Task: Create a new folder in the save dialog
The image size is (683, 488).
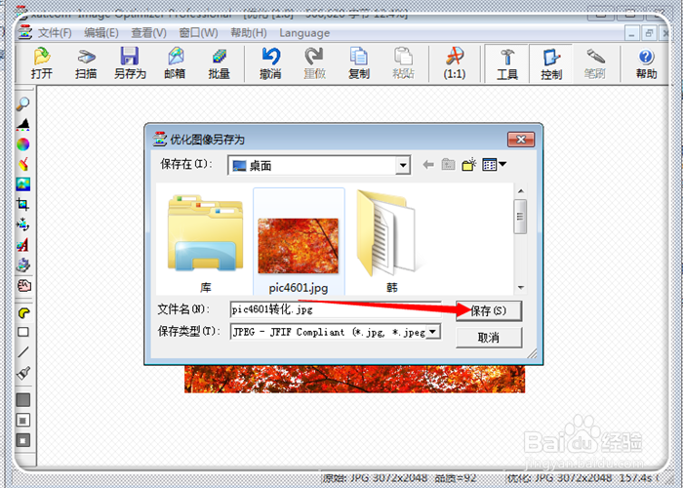Action: (469, 165)
